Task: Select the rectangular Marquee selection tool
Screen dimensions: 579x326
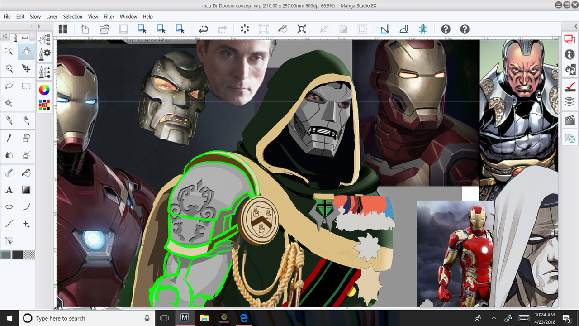Action: point(26,86)
